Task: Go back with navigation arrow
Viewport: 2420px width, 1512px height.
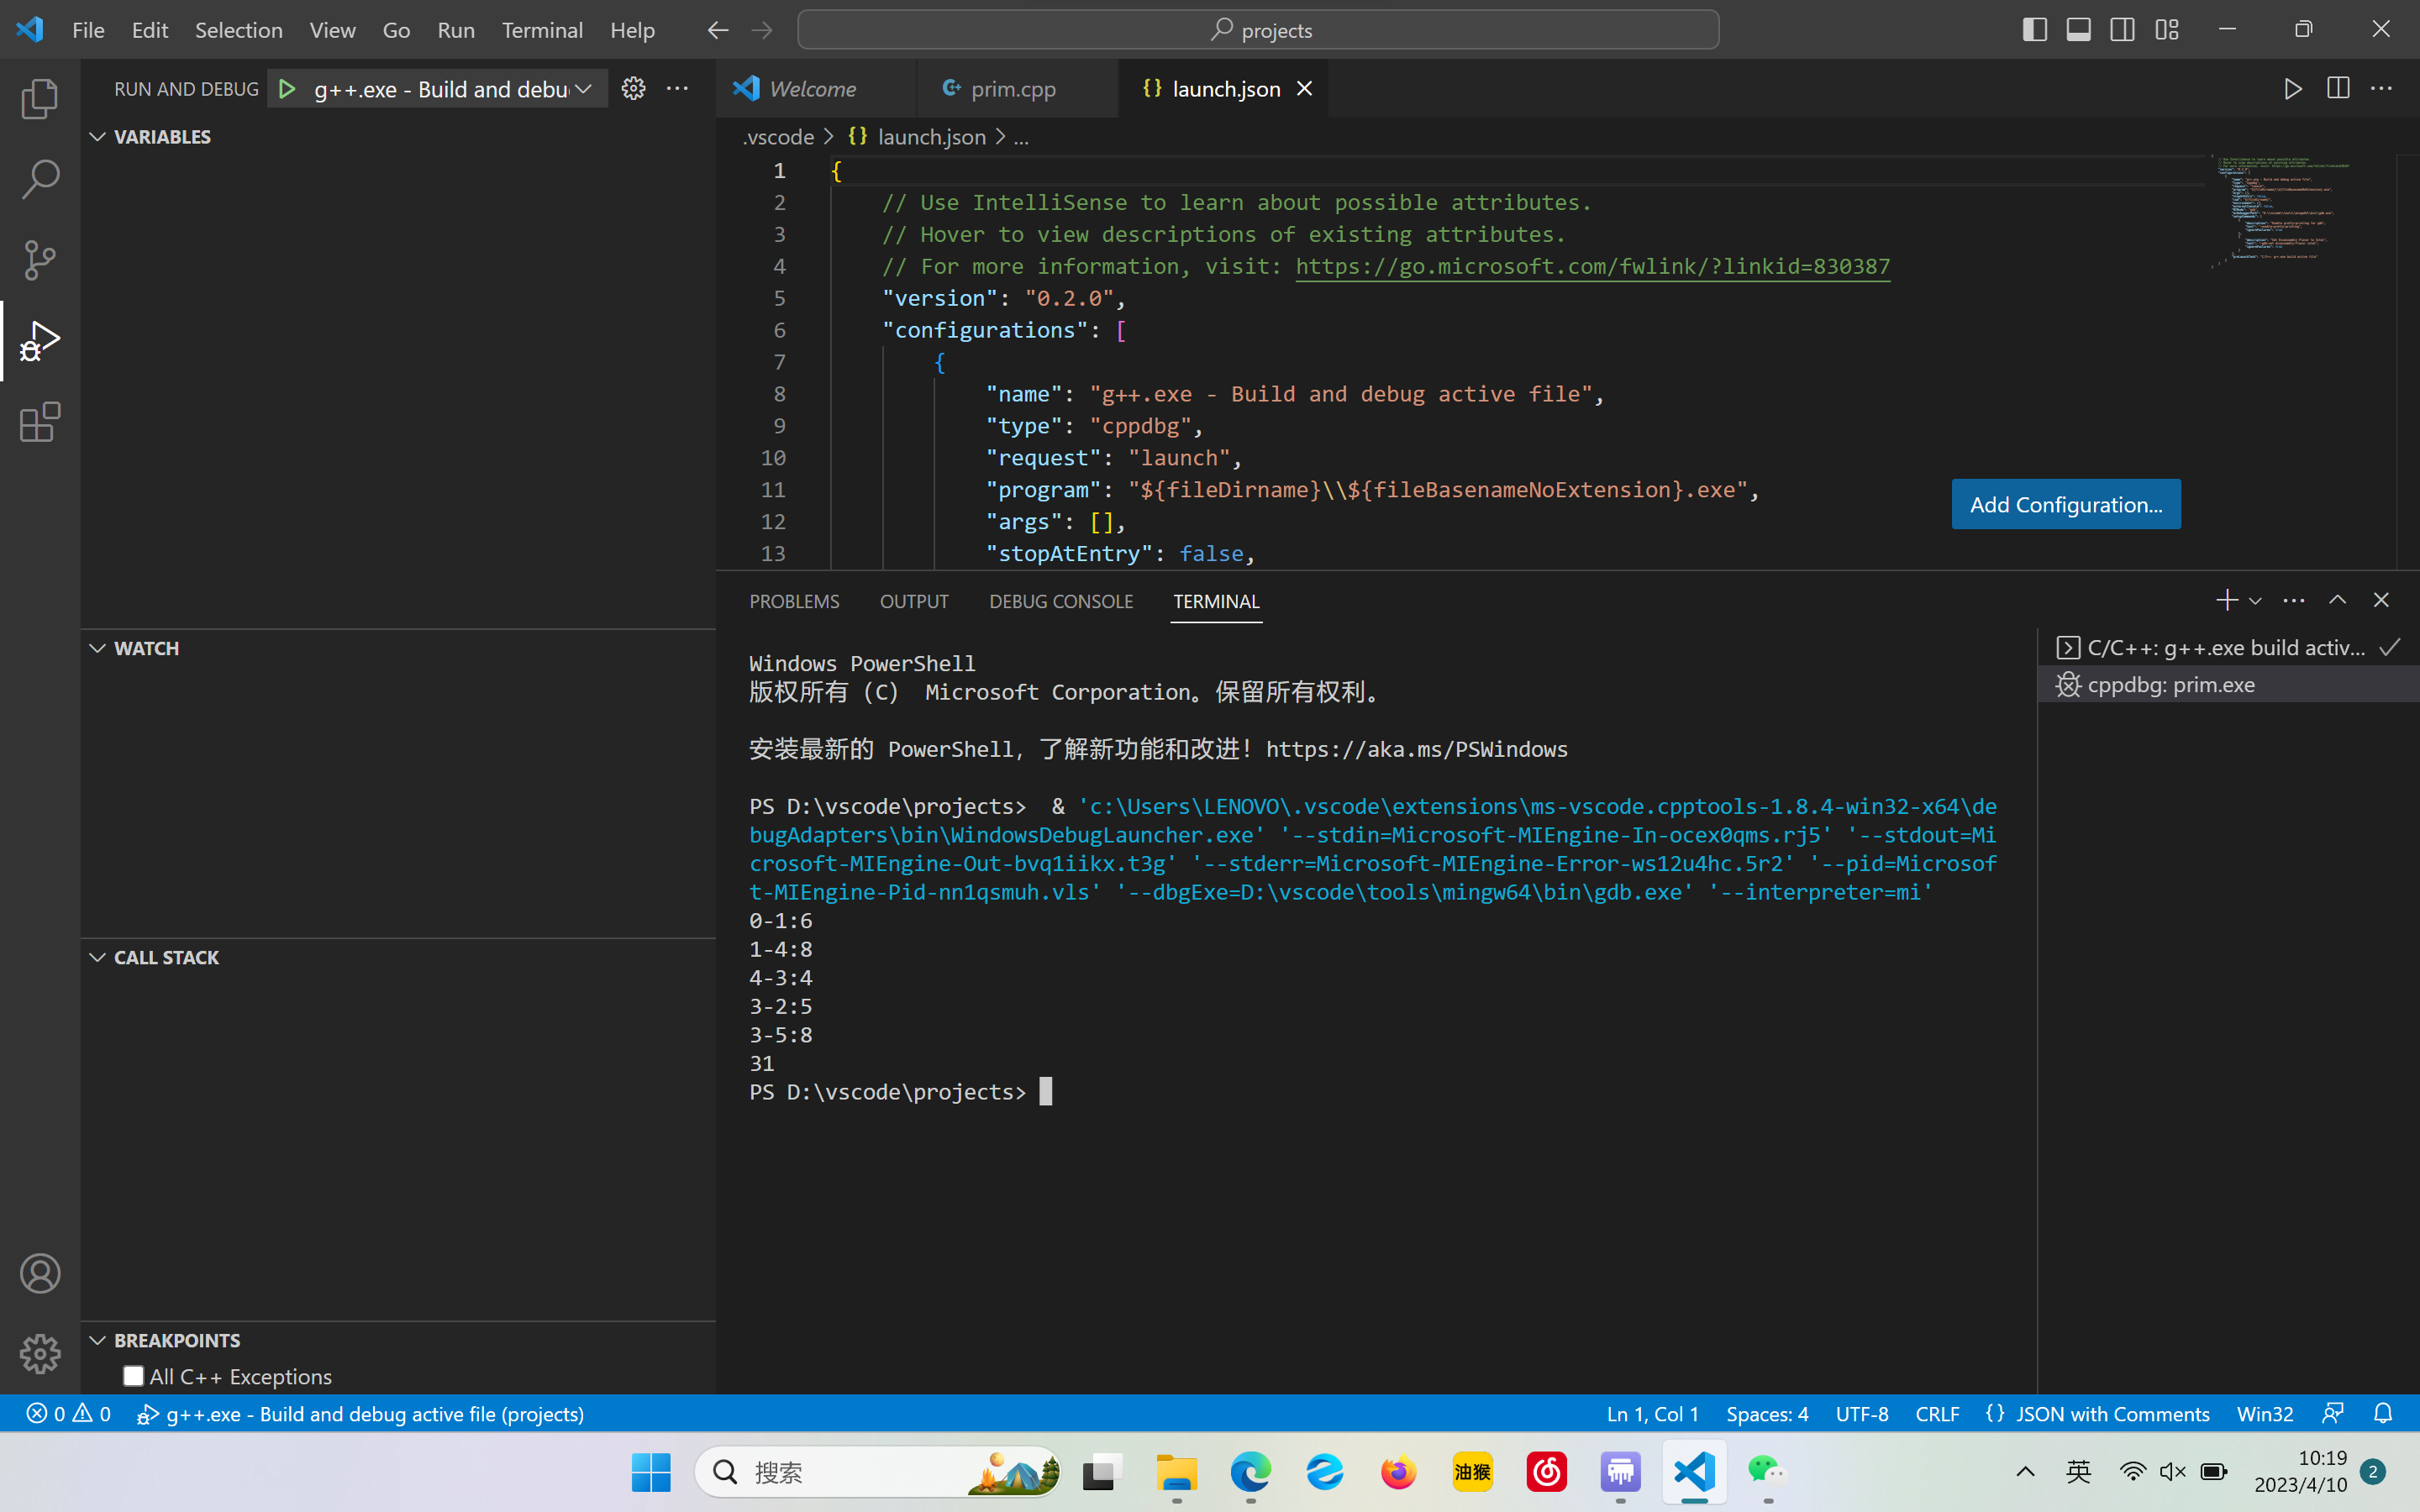Action: pyautogui.click(x=717, y=30)
